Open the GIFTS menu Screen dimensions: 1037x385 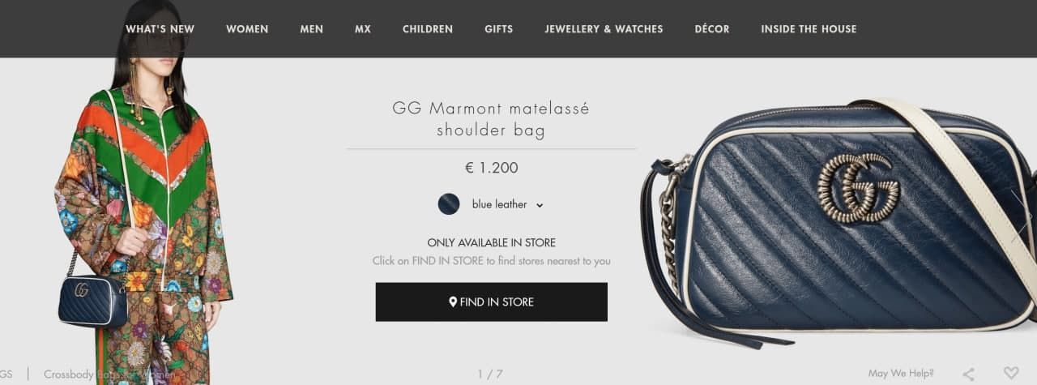click(x=499, y=29)
